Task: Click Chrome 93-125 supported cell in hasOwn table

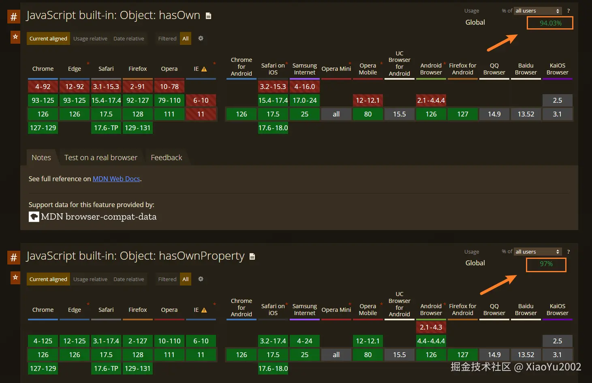Action: [43, 100]
